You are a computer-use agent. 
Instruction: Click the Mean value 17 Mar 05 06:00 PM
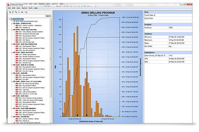pyautogui.click(x=176, y=43)
